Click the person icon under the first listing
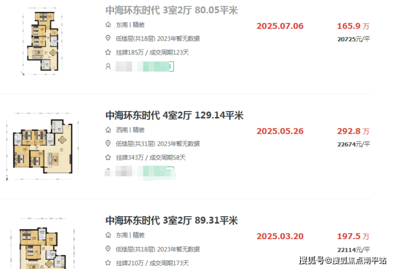Screen dimensions: 395x269 click(108, 67)
